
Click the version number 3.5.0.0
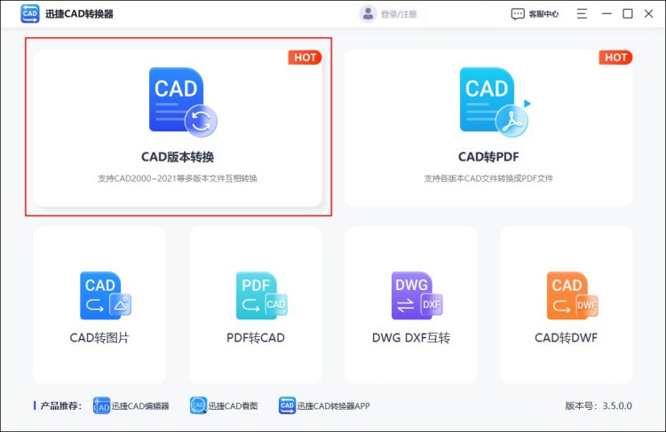tap(617, 406)
